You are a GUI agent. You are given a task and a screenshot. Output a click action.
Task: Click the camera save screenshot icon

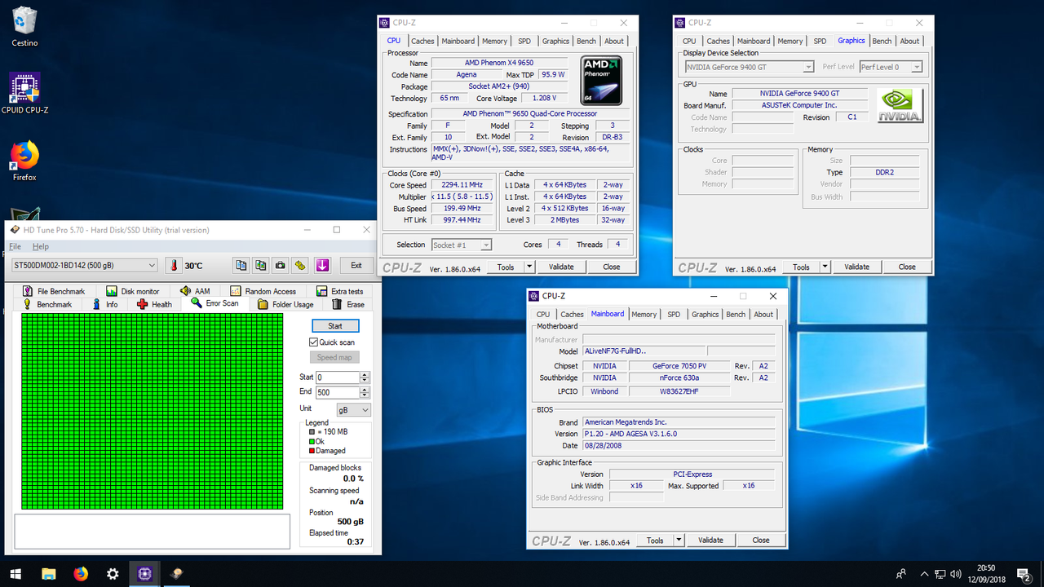281,265
